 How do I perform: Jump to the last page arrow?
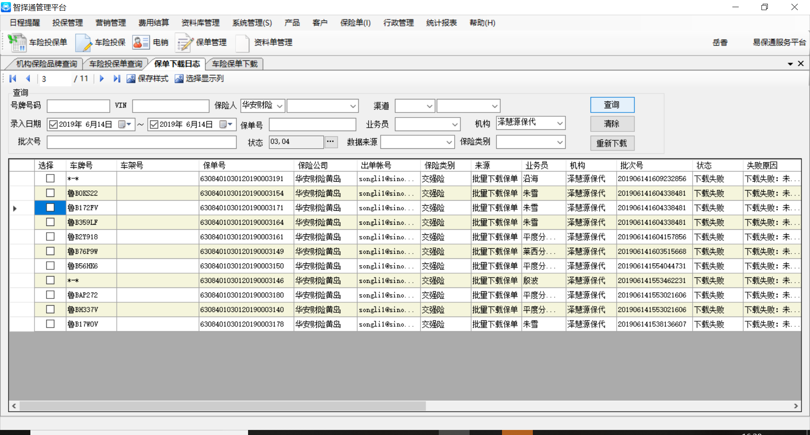click(117, 78)
